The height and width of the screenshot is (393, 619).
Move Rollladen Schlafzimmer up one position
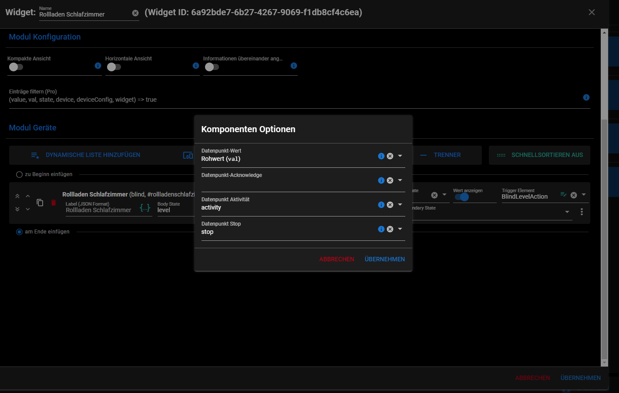pyautogui.click(x=28, y=196)
